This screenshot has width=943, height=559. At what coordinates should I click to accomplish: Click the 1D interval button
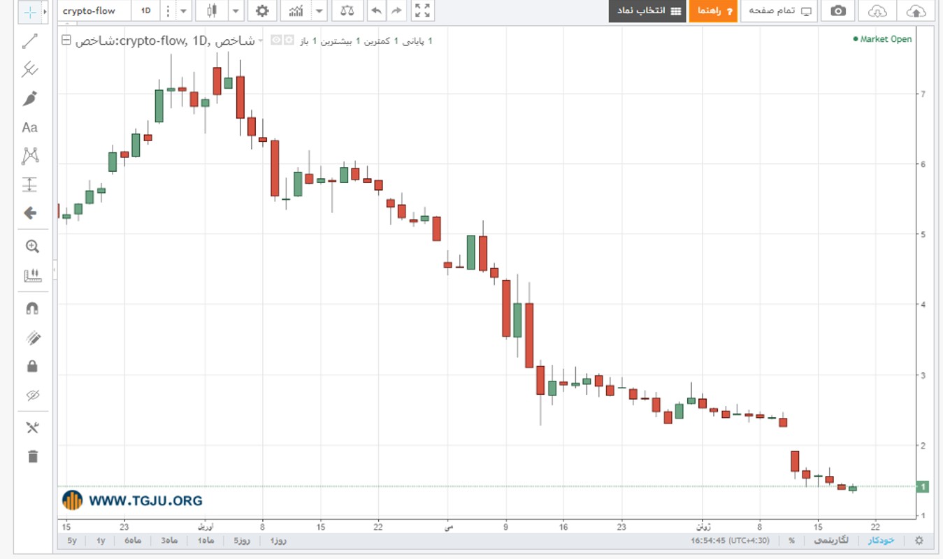[145, 11]
